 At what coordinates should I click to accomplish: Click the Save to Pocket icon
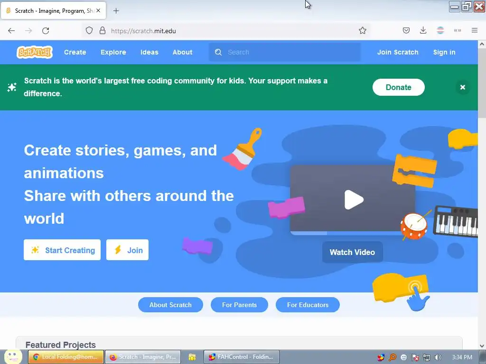tap(406, 30)
